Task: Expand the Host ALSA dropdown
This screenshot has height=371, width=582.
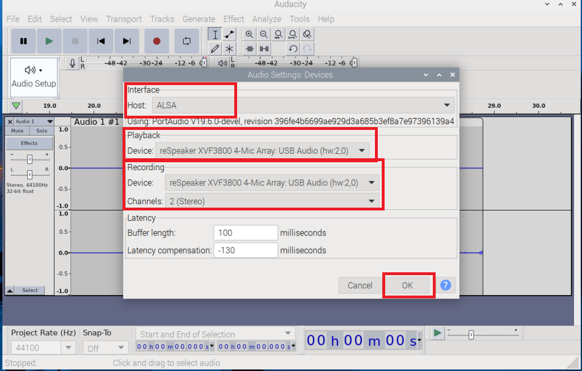Action: [x=303, y=105]
